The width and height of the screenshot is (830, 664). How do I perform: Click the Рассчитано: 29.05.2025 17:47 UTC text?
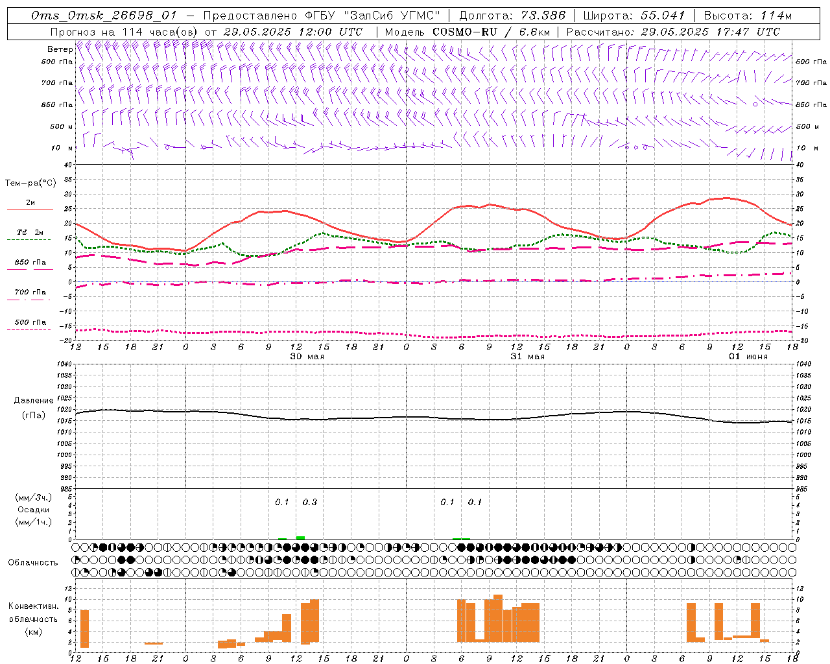(x=673, y=32)
